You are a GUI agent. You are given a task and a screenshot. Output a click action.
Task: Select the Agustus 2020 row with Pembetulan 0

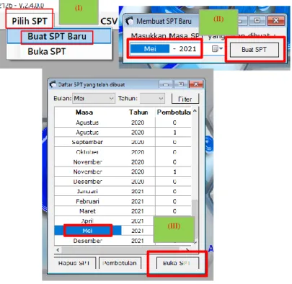click(123, 123)
